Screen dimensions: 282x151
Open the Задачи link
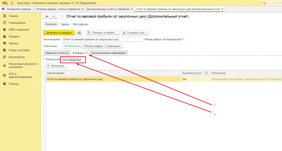click(65, 24)
